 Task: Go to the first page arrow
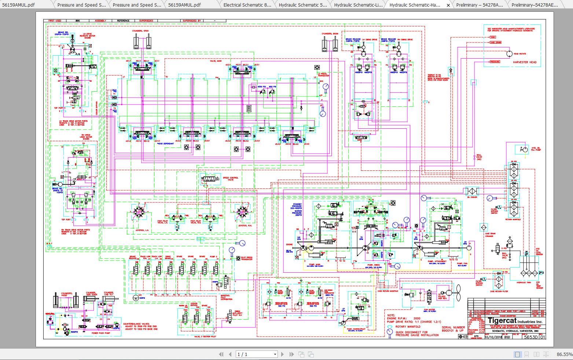pos(221,355)
